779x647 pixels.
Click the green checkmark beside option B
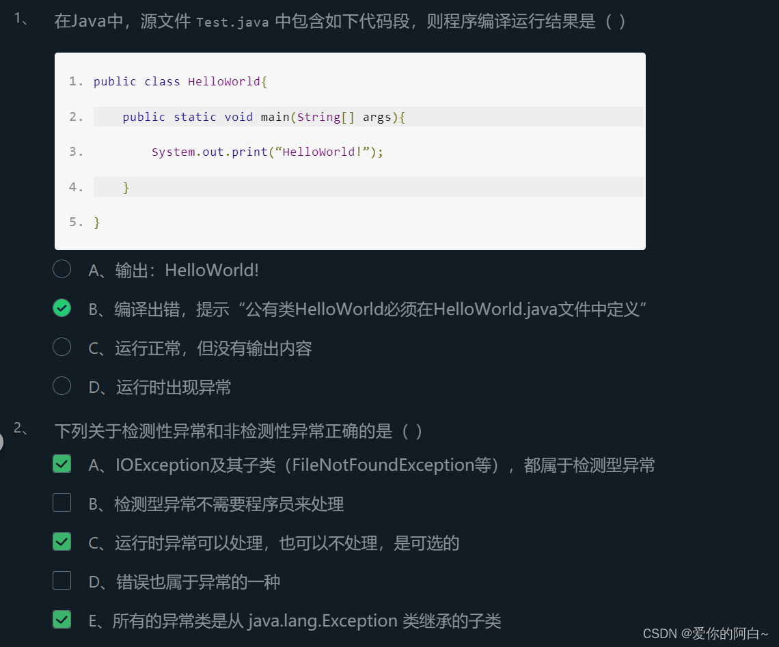[x=61, y=308]
